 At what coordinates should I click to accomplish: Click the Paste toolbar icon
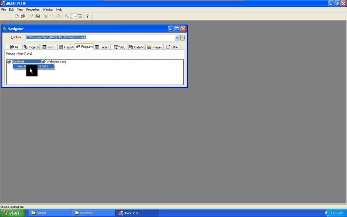click(58, 16)
